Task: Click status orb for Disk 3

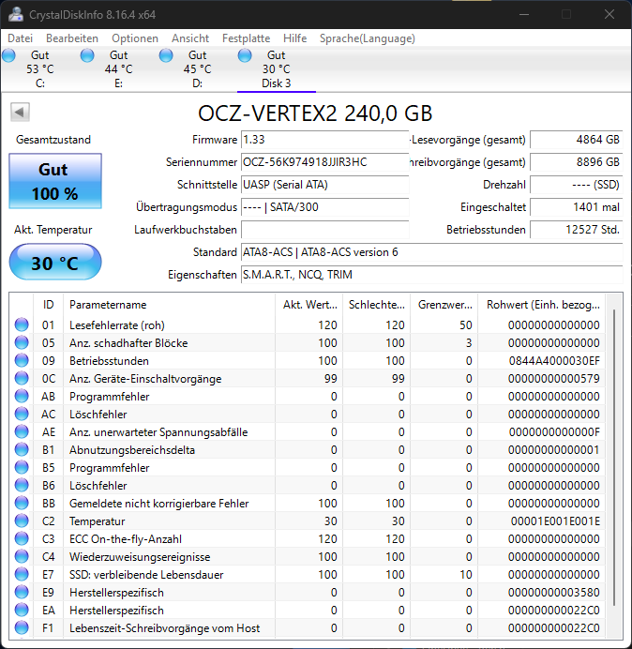Action: [x=245, y=55]
